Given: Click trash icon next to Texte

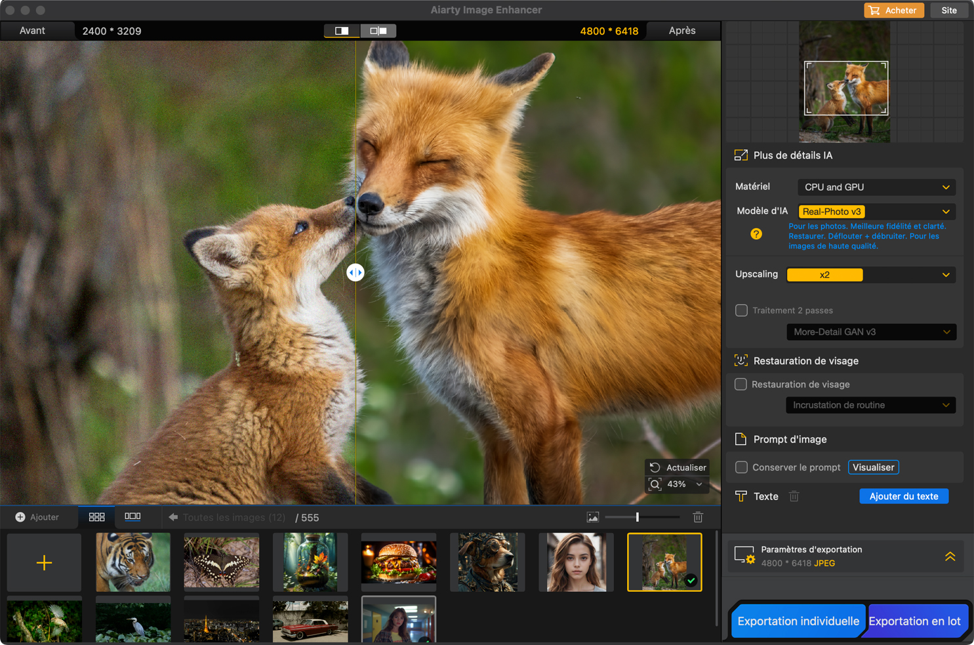Looking at the screenshot, I should click(794, 496).
